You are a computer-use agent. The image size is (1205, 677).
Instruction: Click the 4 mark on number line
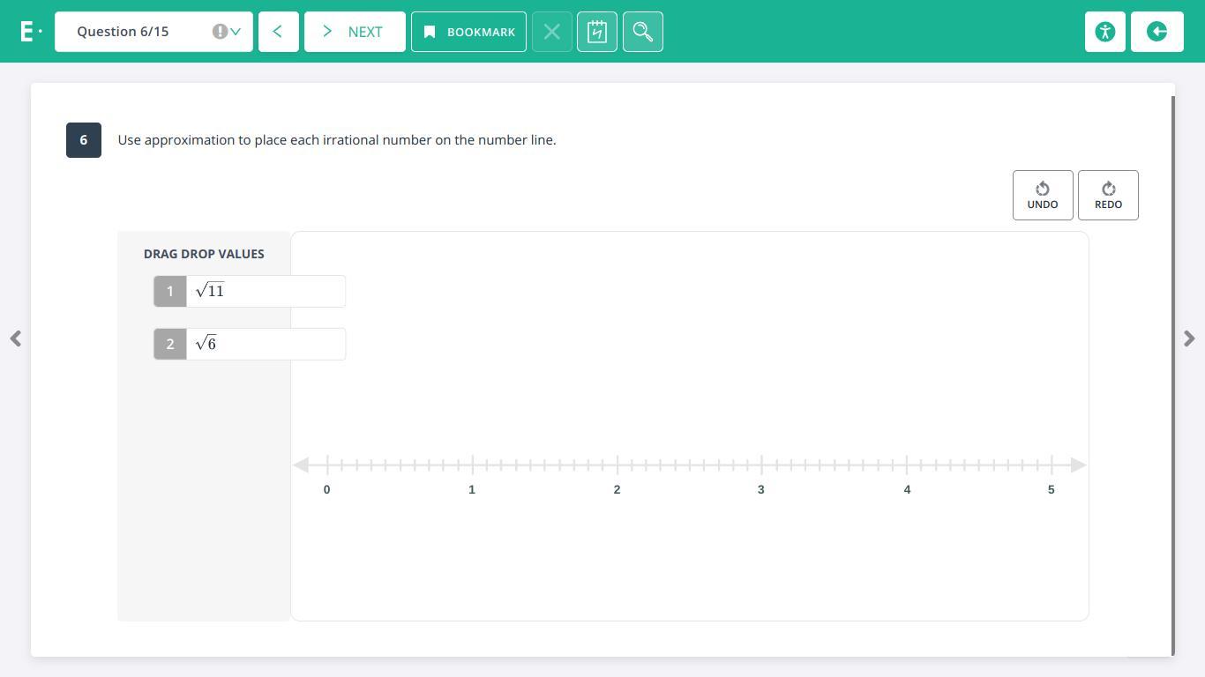907,465
